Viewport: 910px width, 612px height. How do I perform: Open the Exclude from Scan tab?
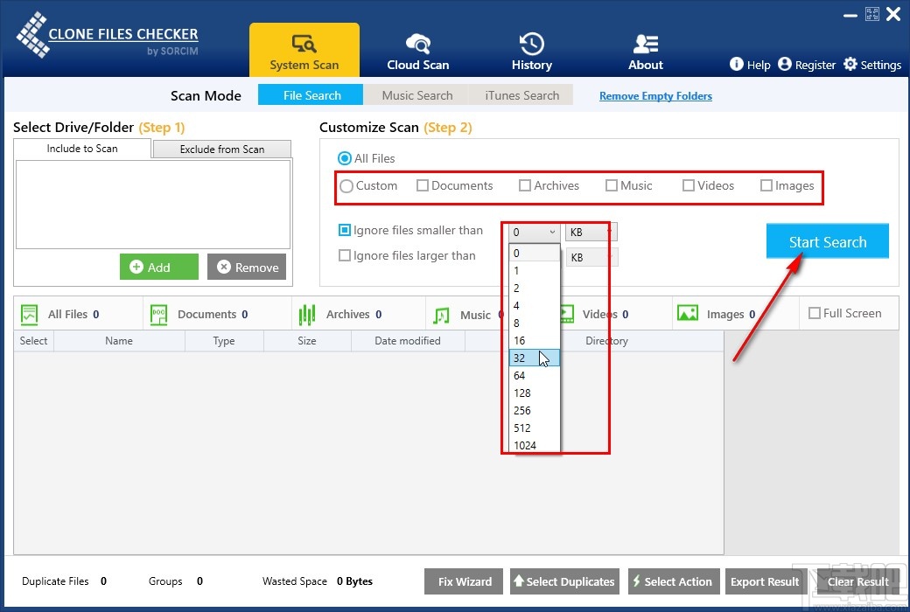[x=222, y=149]
